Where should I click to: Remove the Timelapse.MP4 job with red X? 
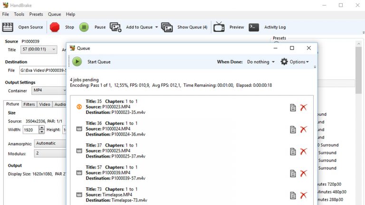pyautogui.click(x=303, y=196)
